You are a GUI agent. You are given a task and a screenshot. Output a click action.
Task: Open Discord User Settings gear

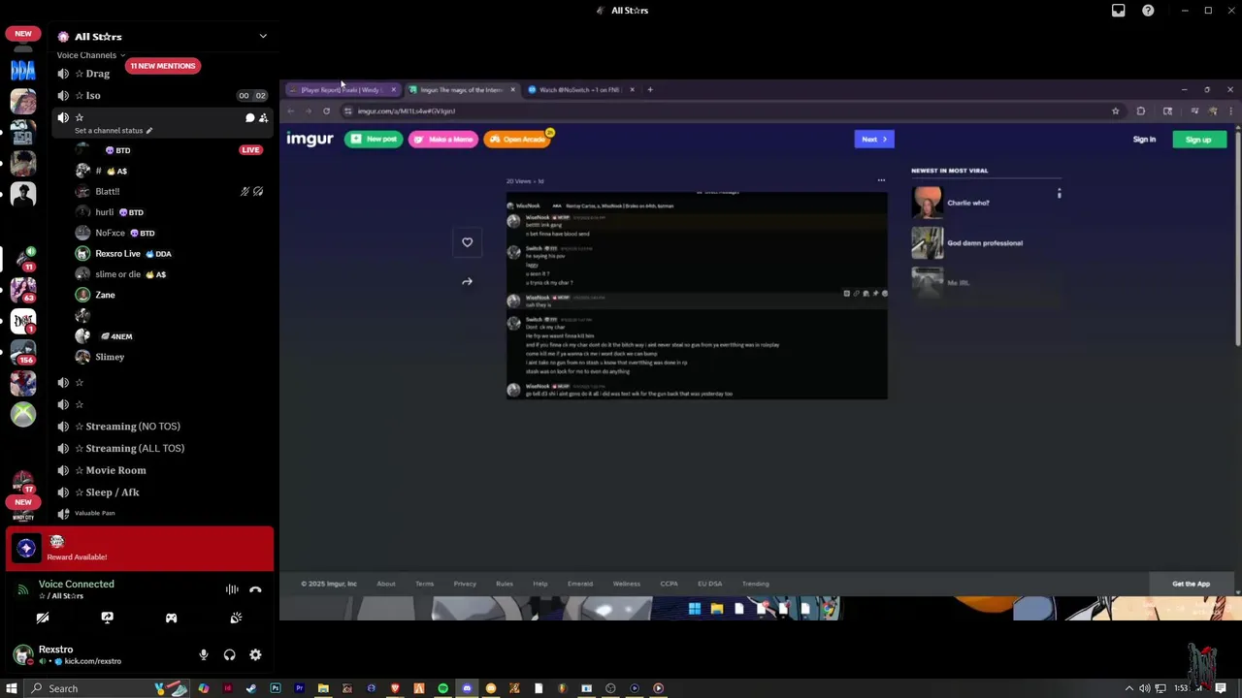click(x=255, y=655)
